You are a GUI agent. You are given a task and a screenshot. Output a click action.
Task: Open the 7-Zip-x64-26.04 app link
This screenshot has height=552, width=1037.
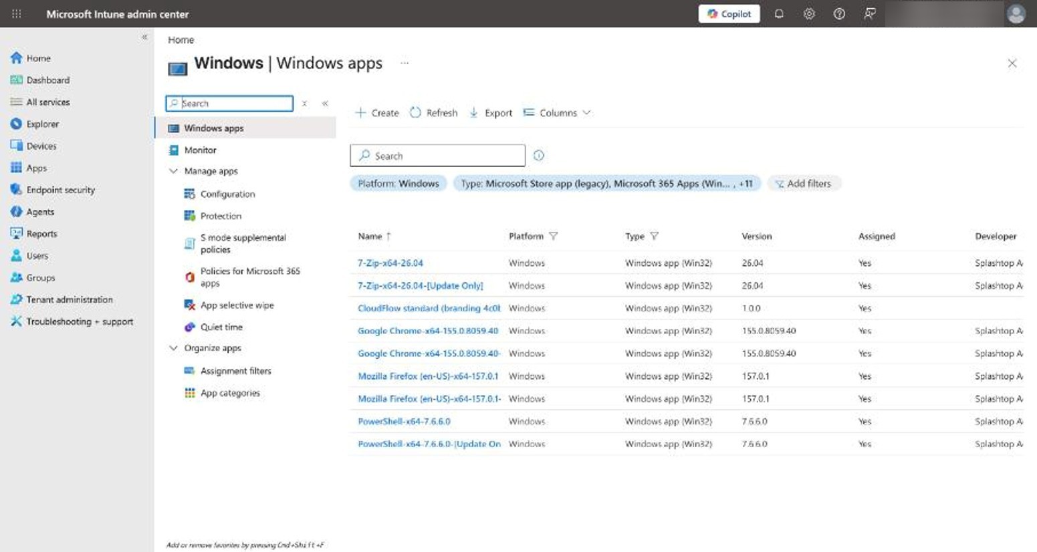click(390, 263)
